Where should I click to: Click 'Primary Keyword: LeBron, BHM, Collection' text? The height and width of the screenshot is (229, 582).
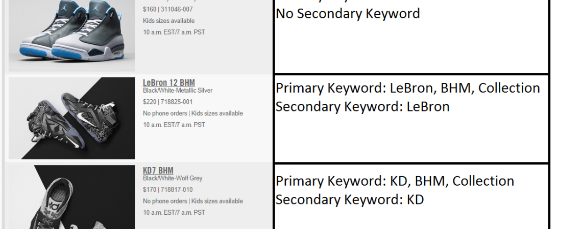click(x=407, y=88)
